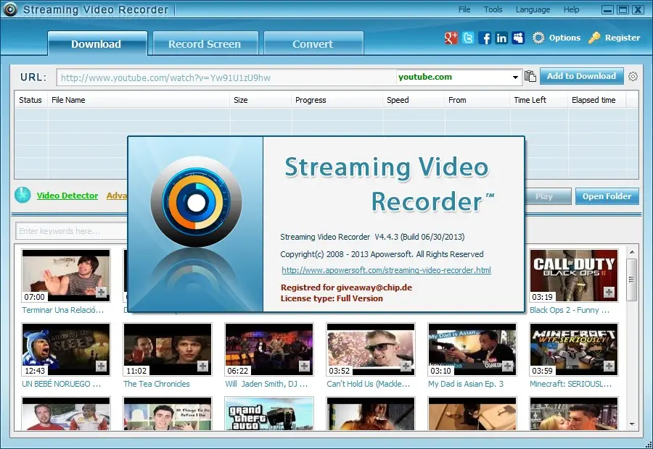653x449 pixels.
Task: Click the title 'My Dad is Asian Ep. 3'
Action: point(466,384)
